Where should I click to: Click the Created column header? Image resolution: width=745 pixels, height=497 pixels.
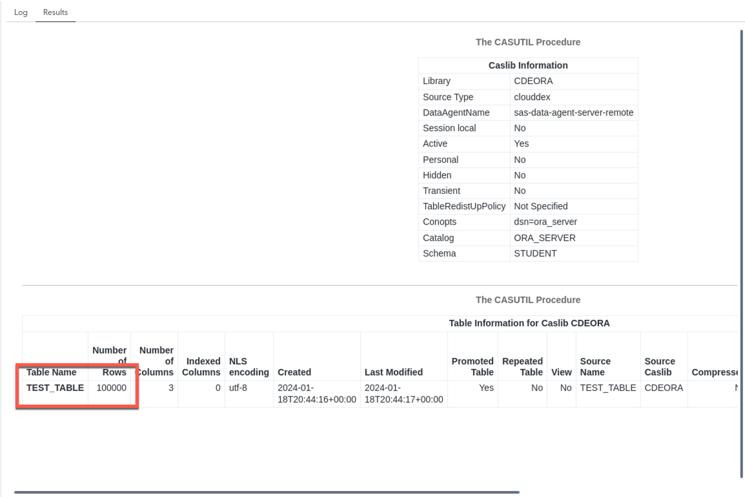(x=294, y=372)
